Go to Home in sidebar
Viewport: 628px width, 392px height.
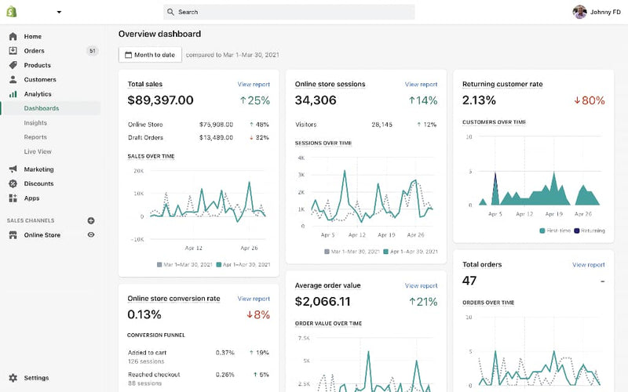pos(33,37)
